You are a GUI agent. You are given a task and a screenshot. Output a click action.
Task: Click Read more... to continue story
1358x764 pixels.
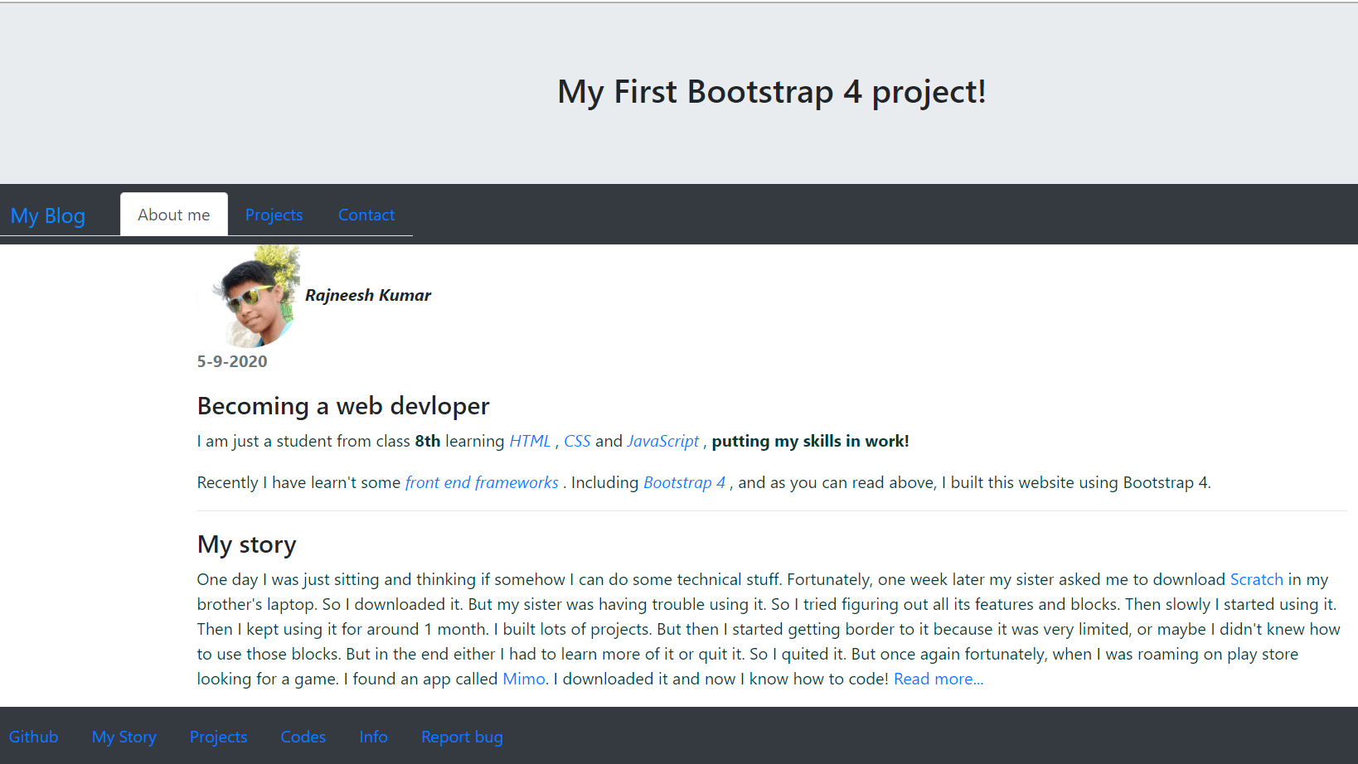click(938, 679)
